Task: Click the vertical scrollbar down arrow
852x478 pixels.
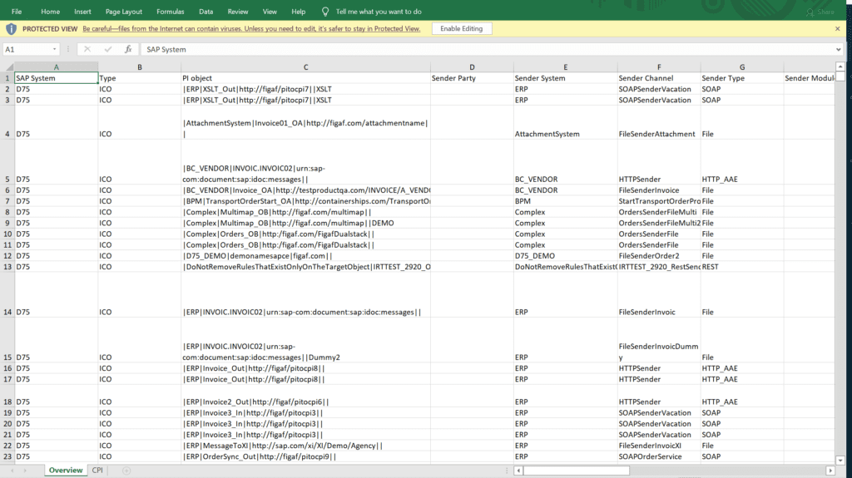Action: 840,460
